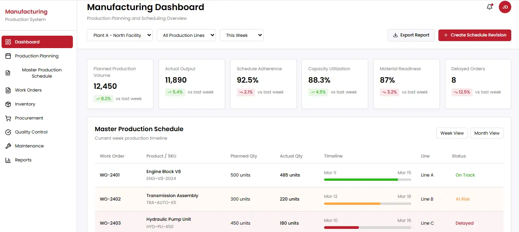519x232 pixels.
Task: Click the notification bell icon
Action: coord(490,7)
